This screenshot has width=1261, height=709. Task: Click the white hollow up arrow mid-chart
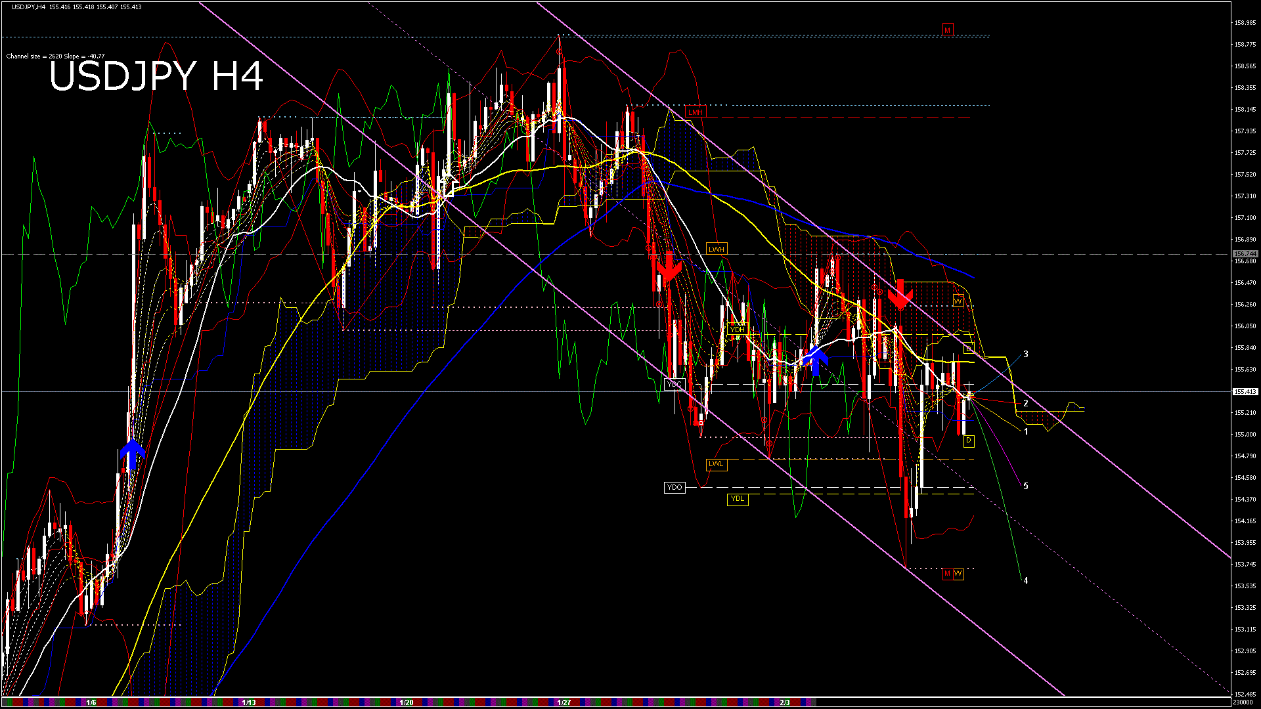(x=450, y=185)
